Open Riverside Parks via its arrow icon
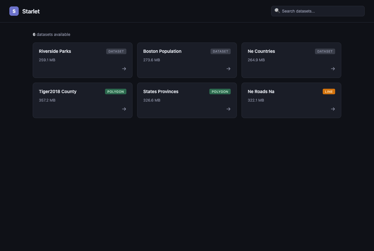Image resolution: width=374 pixels, height=251 pixels. (124, 69)
